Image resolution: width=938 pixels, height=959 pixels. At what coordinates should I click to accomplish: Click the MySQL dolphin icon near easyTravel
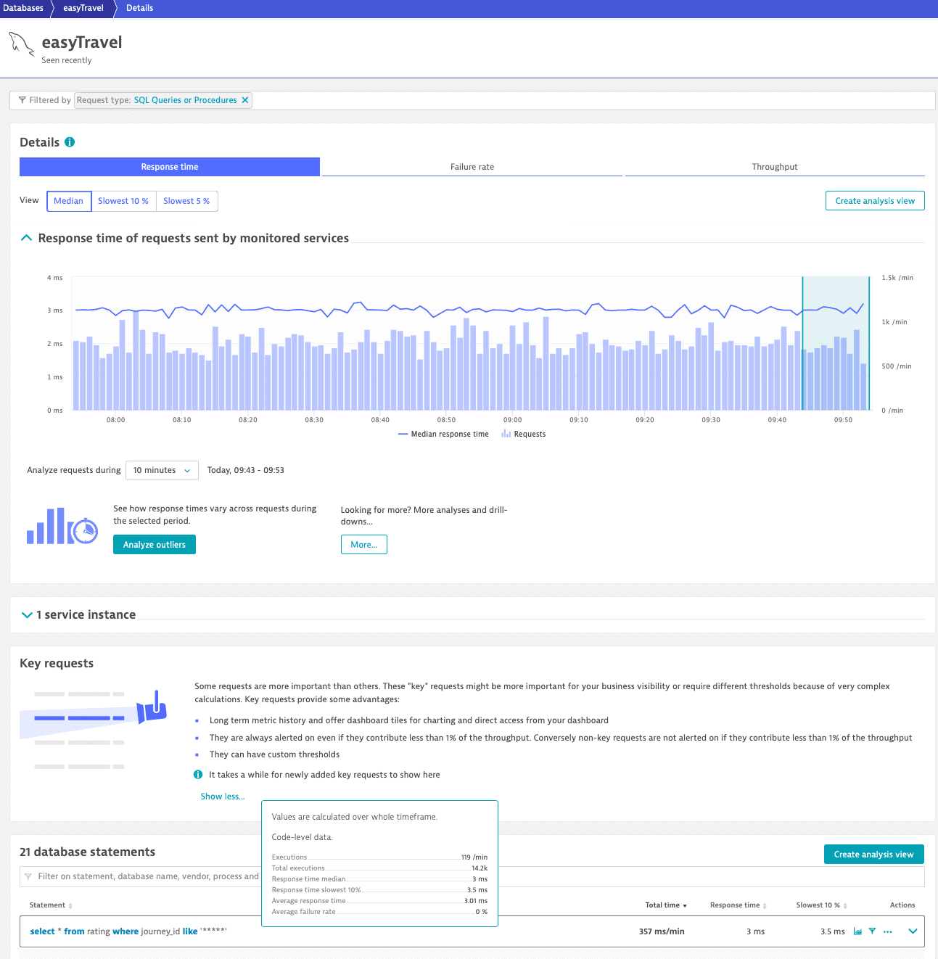[x=21, y=44]
